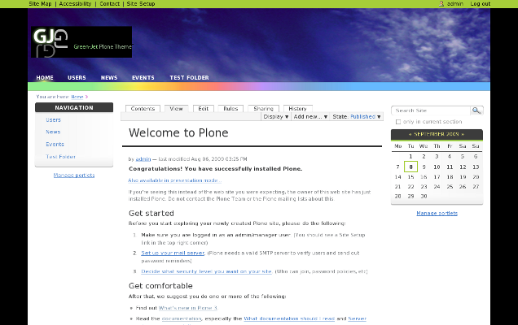
Task: Enable only in current section checkbox
Action: [398, 122]
